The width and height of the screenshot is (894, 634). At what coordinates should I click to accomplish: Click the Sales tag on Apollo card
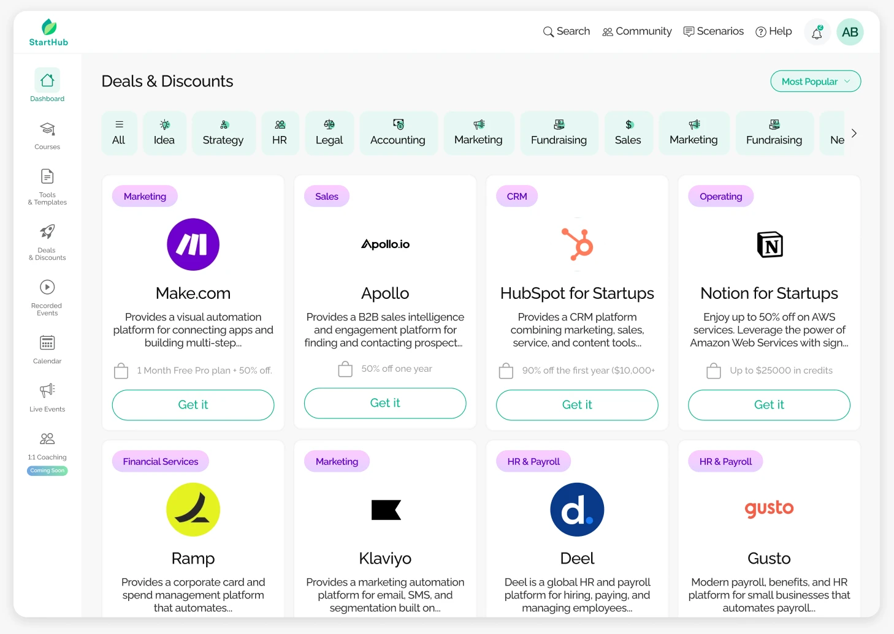pos(327,196)
